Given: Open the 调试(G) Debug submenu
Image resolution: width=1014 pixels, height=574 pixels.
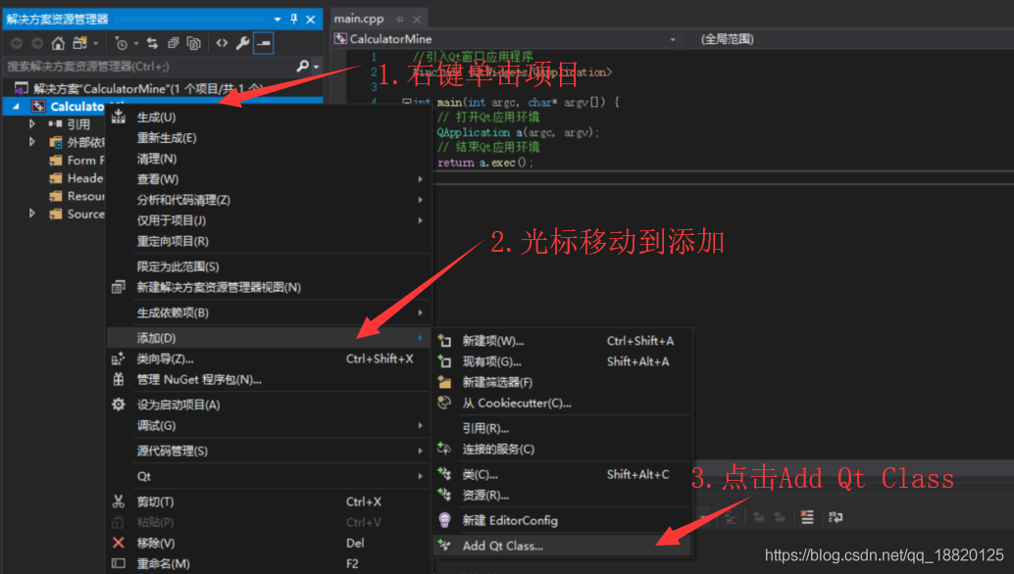Looking at the screenshot, I should click(x=269, y=425).
